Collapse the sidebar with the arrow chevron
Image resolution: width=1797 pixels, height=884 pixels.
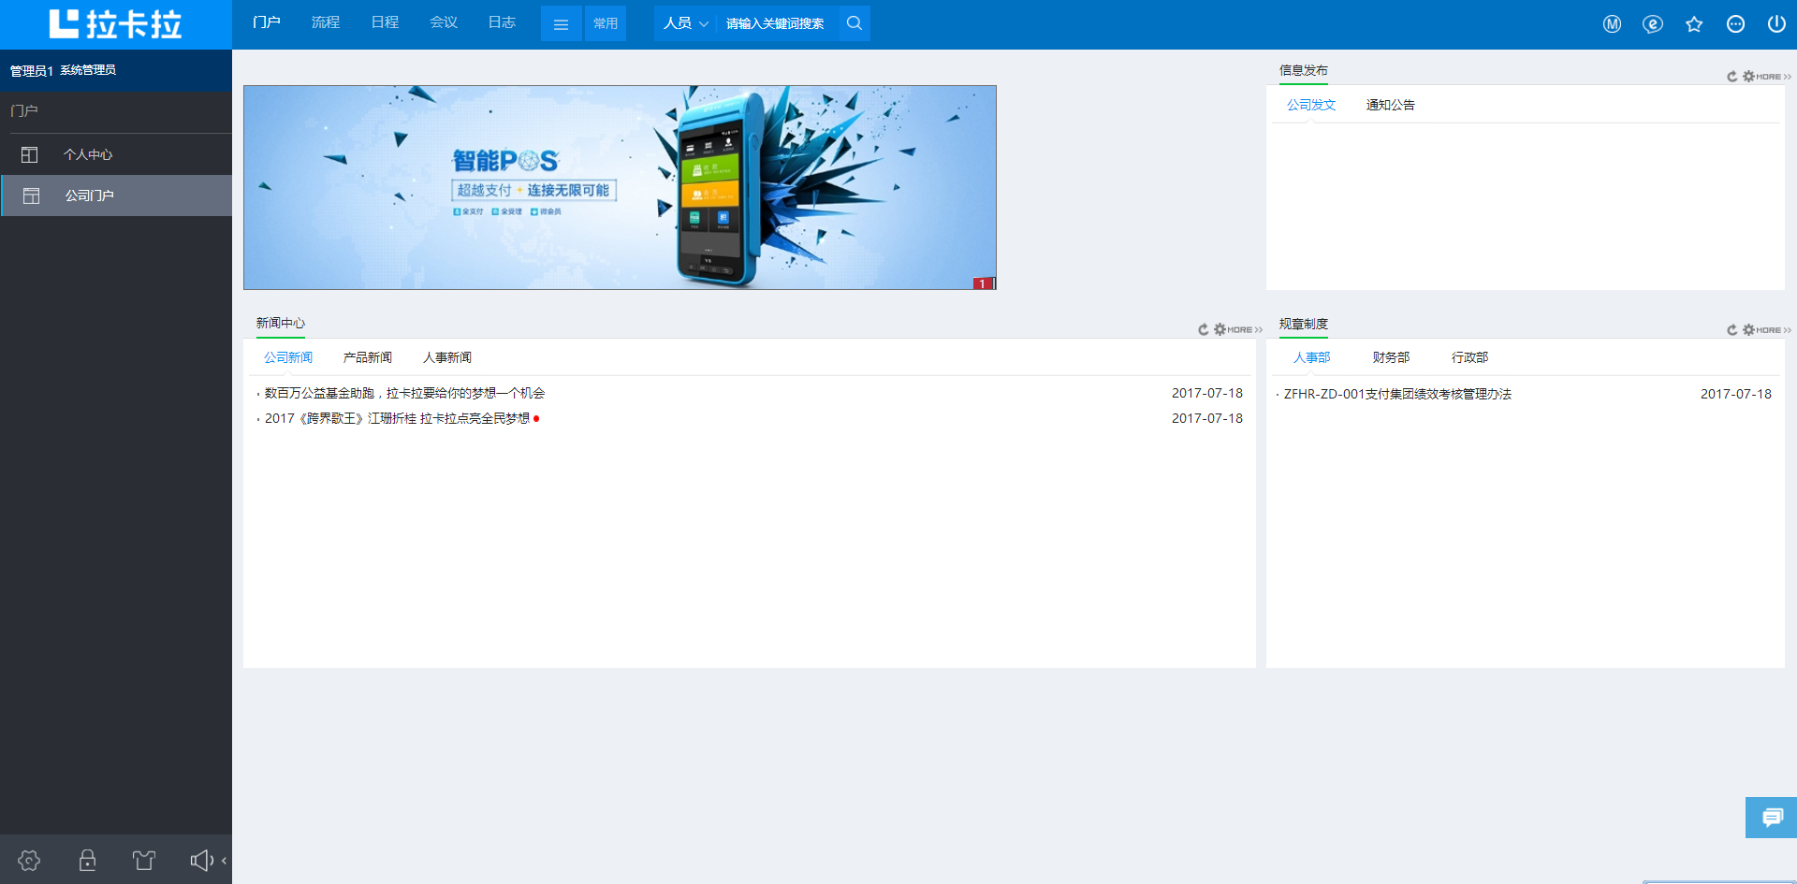click(225, 861)
